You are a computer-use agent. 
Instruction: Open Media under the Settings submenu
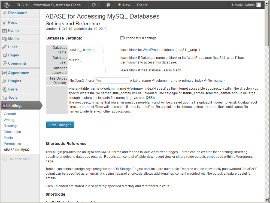click(8, 138)
